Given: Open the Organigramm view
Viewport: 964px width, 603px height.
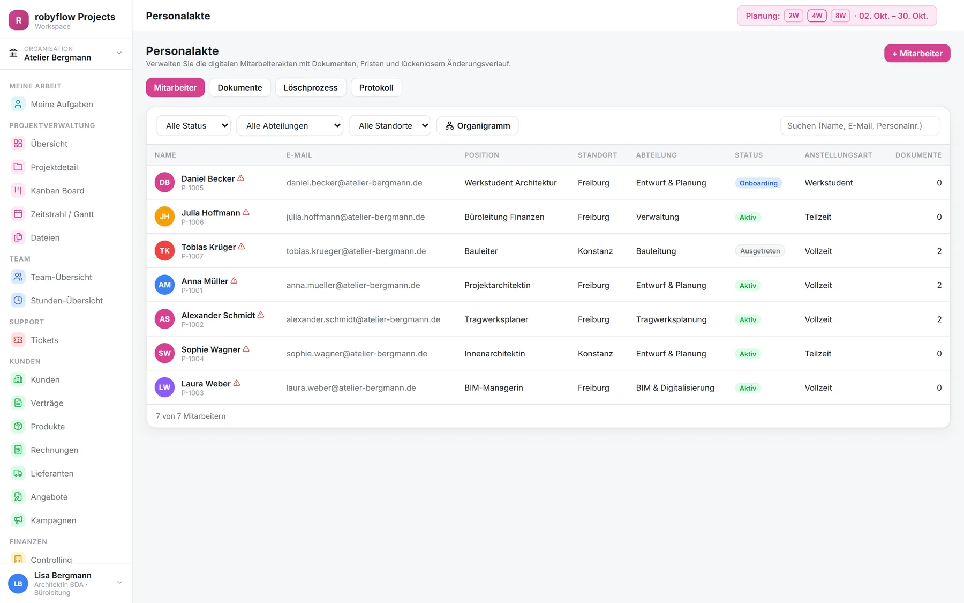Looking at the screenshot, I should [478, 126].
